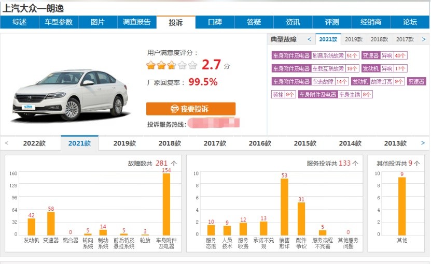Click the 发动机 异响 17个 fault tag
This screenshot has width=431, height=264.
tap(384, 68)
